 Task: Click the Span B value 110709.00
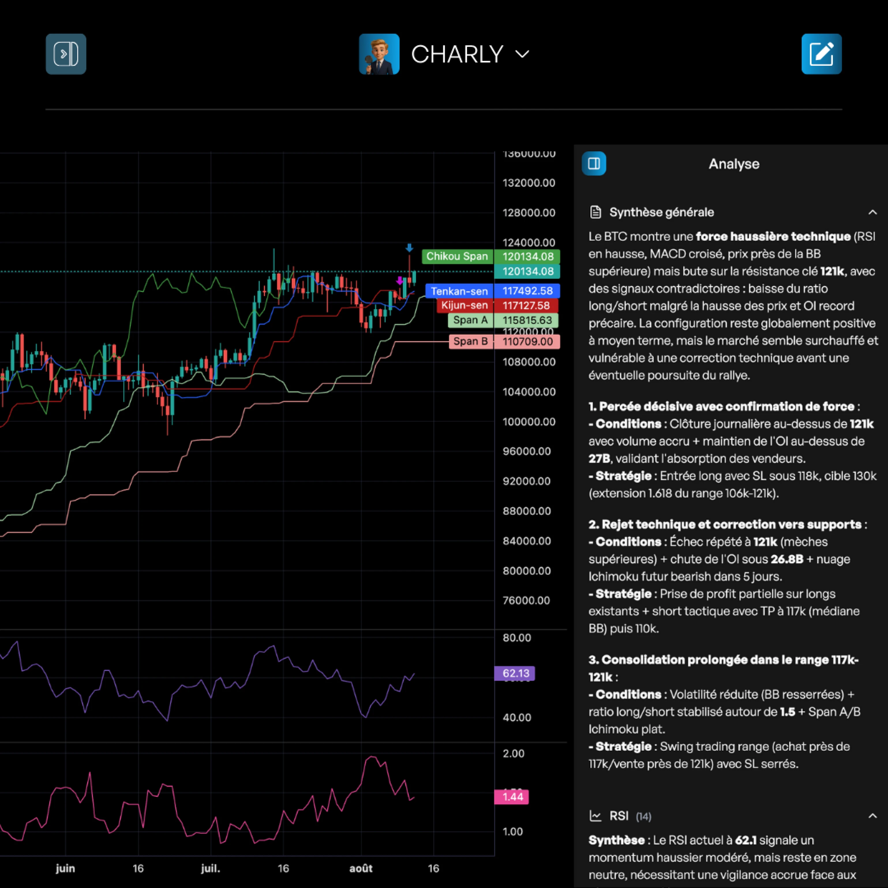(x=527, y=342)
